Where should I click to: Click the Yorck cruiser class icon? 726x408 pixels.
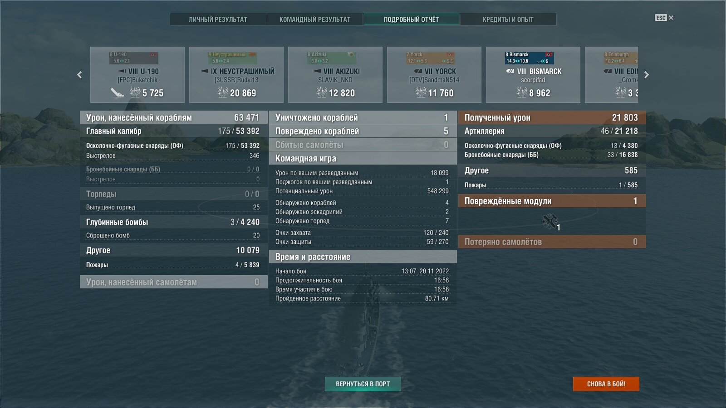[418, 71]
